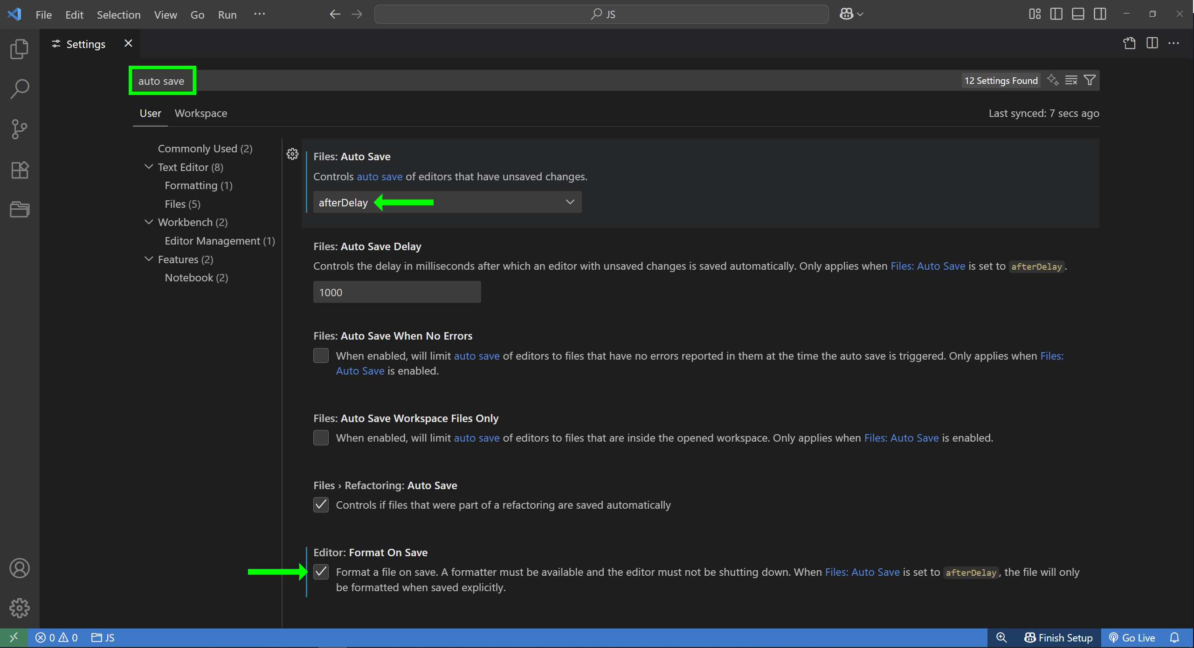
Task: Open the Selection menu
Action: tap(118, 14)
